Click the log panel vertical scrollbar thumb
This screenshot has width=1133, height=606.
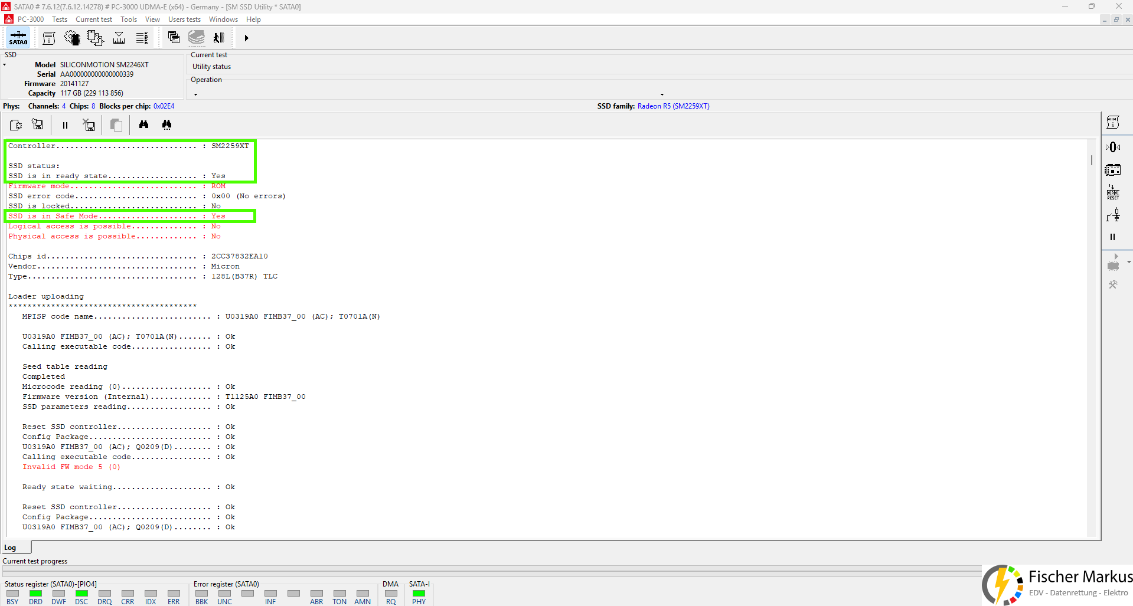click(1092, 160)
